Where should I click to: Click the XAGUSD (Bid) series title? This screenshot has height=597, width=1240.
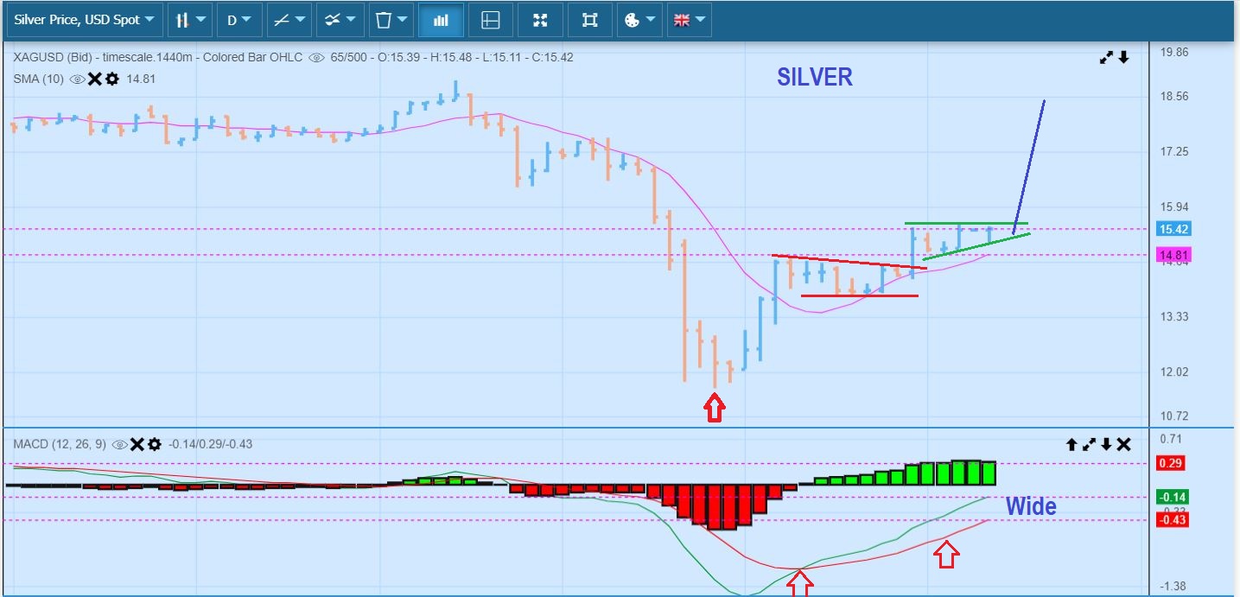[x=53, y=58]
